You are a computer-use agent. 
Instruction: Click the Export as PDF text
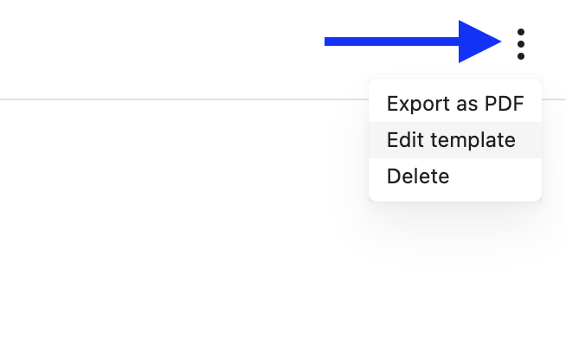point(455,104)
